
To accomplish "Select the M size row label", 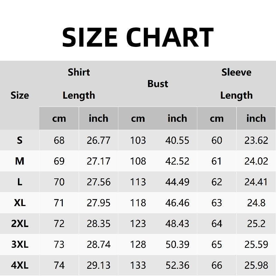I will [20, 161].
